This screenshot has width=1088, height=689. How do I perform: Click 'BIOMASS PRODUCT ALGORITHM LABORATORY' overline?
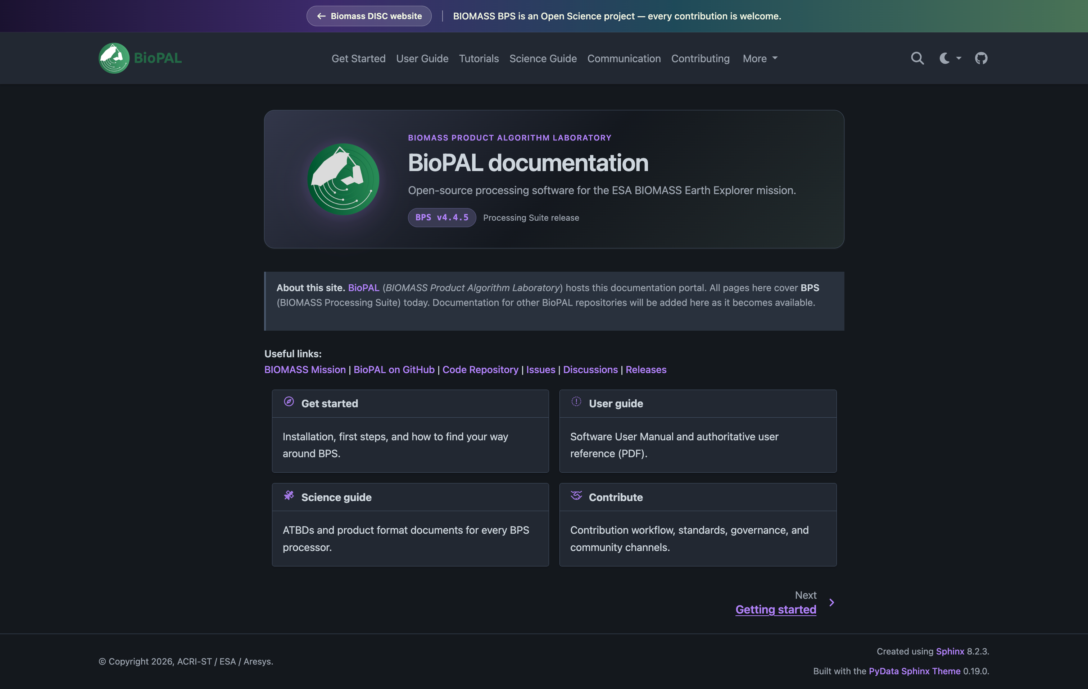pos(509,138)
